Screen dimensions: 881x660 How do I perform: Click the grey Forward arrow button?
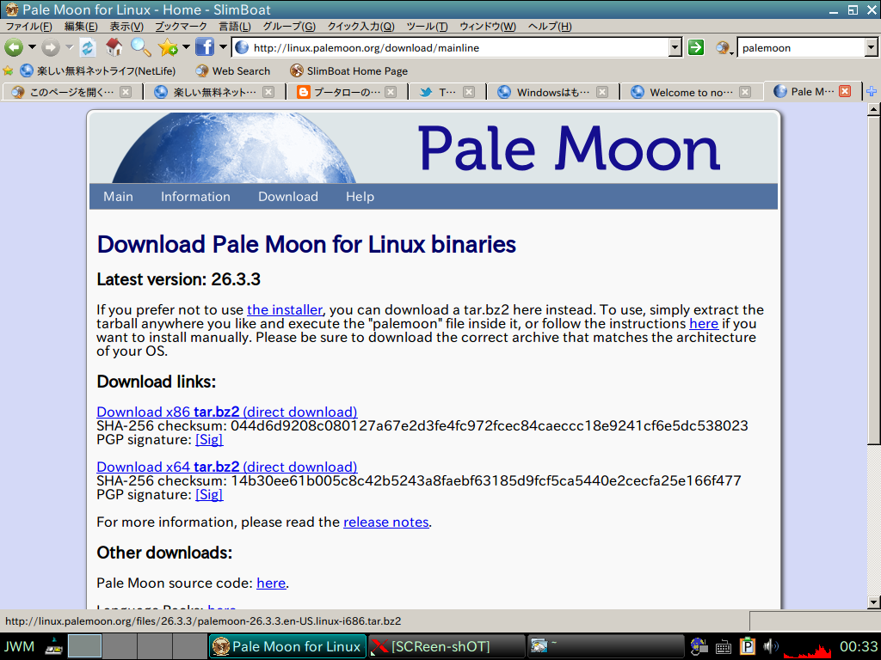tap(51, 48)
